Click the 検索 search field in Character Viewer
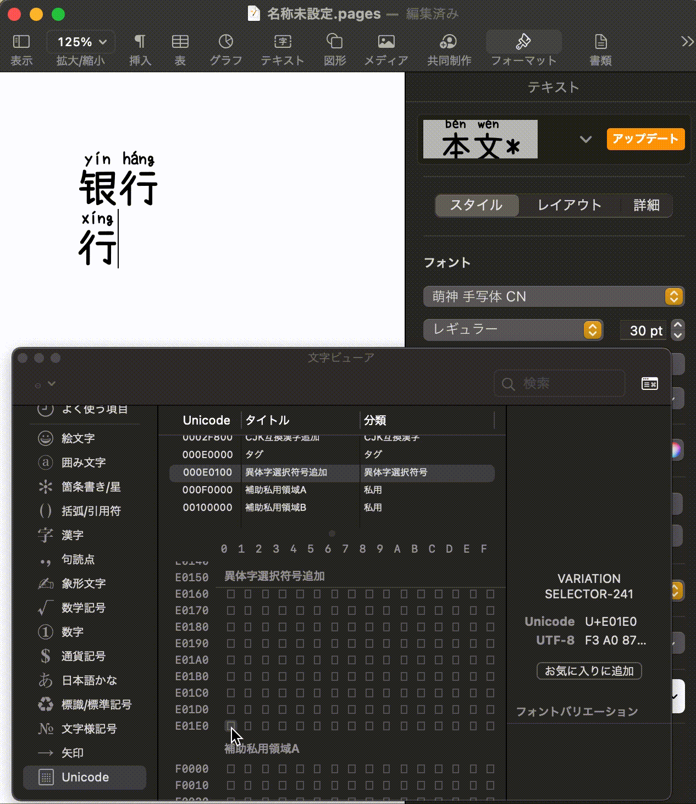The width and height of the screenshot is (696, 804). click(x=559, y=383)
